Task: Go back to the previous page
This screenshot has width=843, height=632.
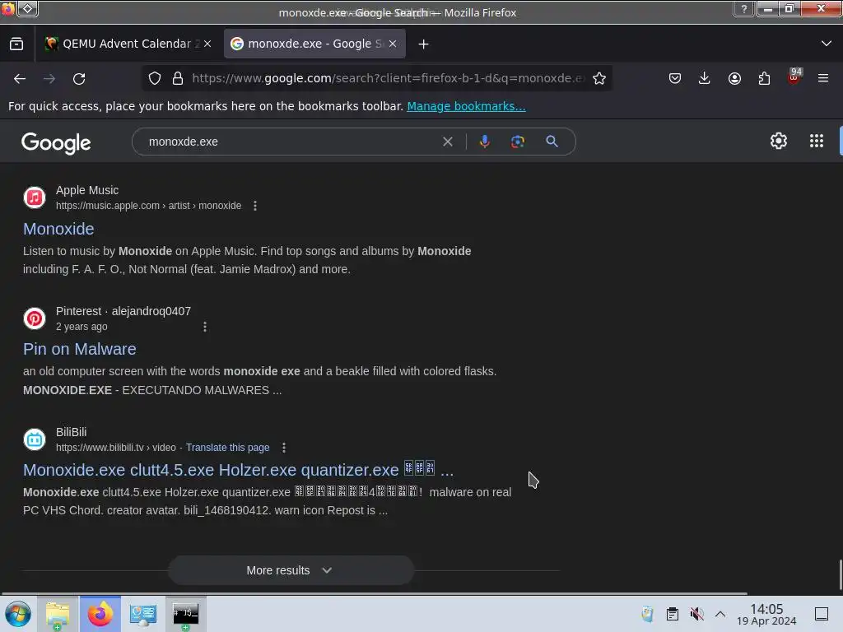Action: point(20,79)
